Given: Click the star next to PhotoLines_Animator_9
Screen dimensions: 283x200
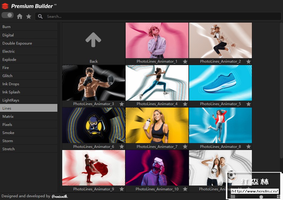Looking at the screenshot, I should [x=122, y=189].
